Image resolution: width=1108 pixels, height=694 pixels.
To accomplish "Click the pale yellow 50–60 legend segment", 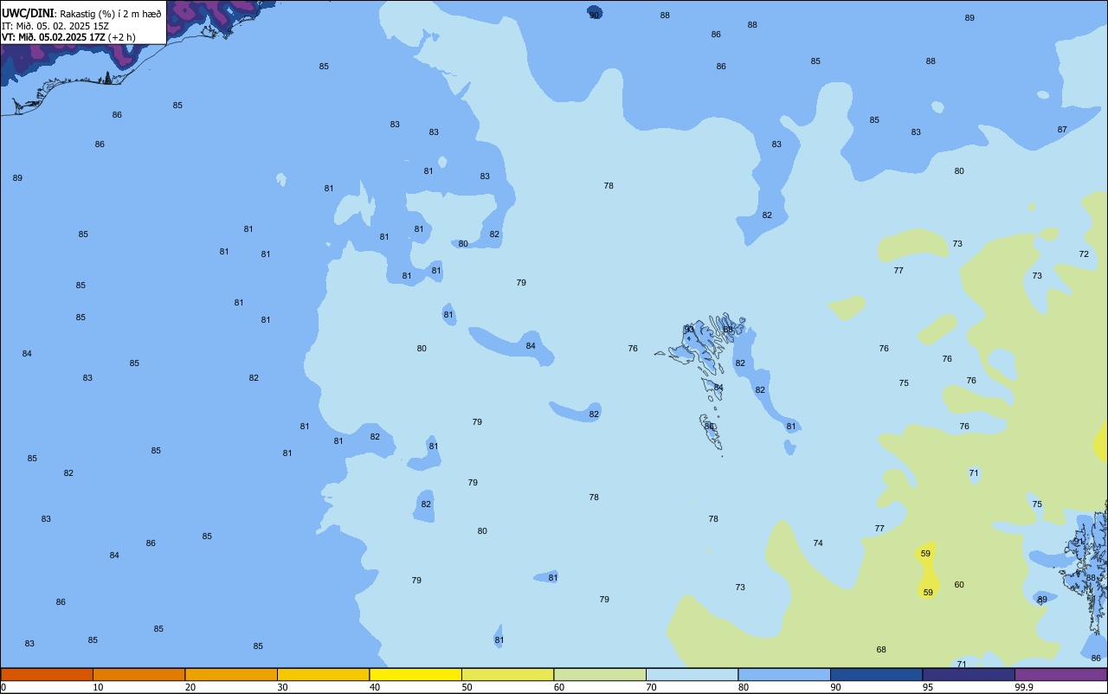I will 507,674.
